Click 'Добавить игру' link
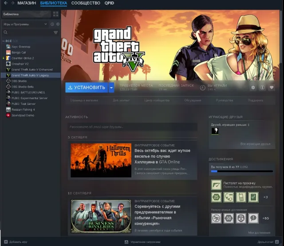The height and width of the screenshot is (246, 284). (18, 242)
